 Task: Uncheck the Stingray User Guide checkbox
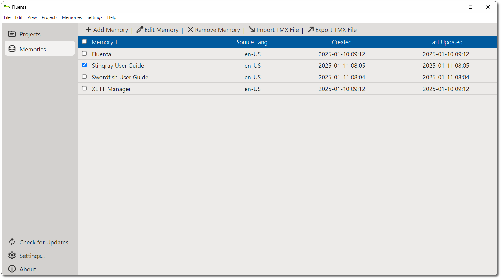click(x=84, y=65)
